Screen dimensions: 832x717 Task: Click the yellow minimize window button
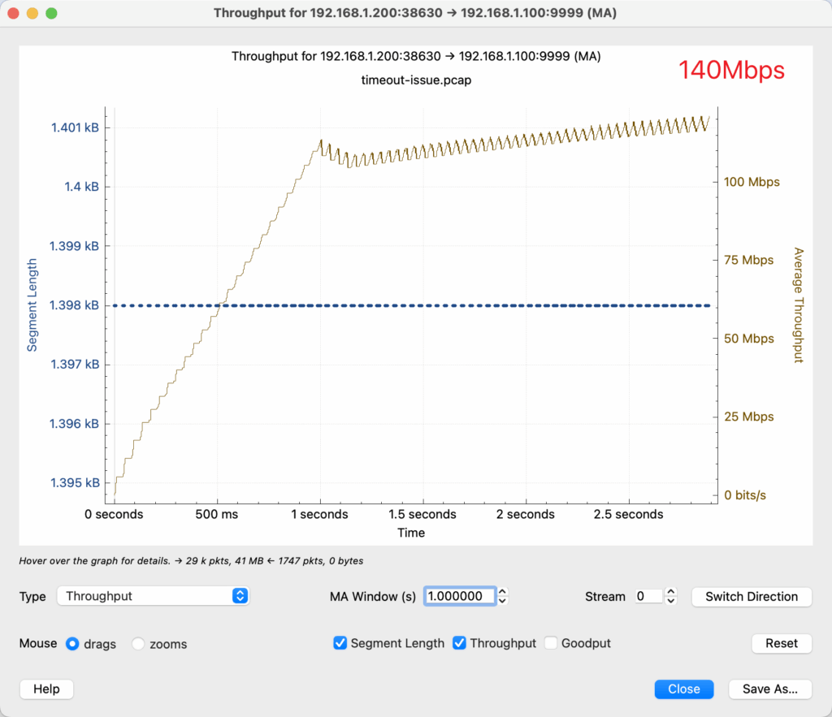click(x=32, y=13)
